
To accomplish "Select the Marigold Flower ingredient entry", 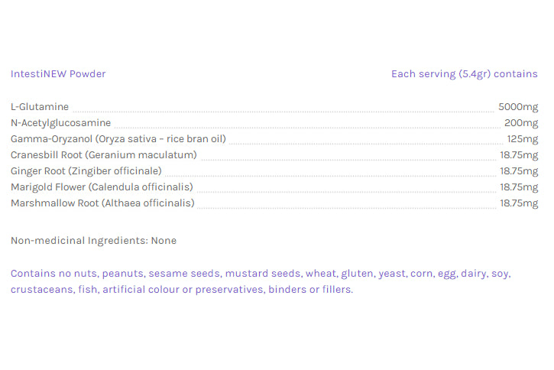I will pos(102,187).
